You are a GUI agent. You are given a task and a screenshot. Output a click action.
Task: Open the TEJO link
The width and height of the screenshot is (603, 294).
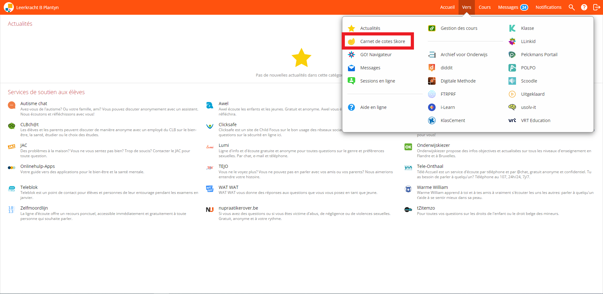click(x=223, y=166)
